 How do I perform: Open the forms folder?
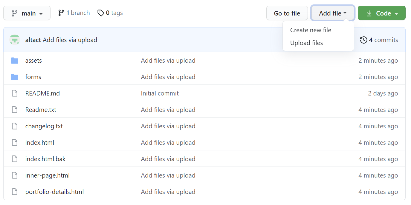(x=33, y=77)
